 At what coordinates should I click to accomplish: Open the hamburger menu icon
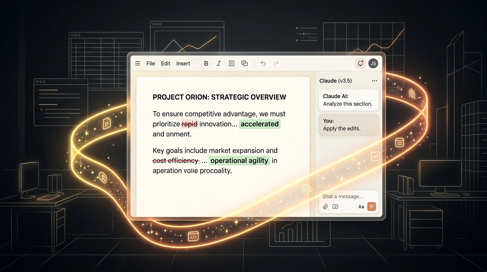coord(138,63)
